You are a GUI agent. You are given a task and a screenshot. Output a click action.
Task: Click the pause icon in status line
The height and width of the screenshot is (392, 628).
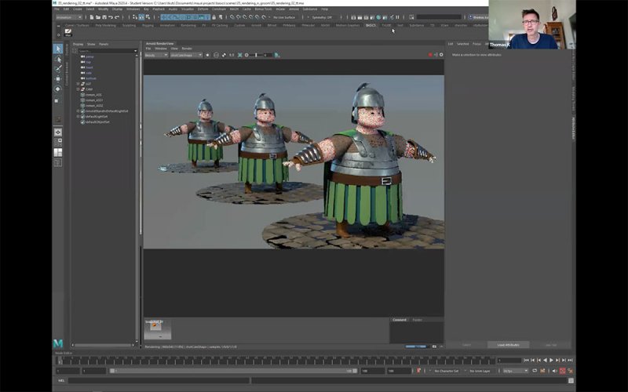click(398, 17)
